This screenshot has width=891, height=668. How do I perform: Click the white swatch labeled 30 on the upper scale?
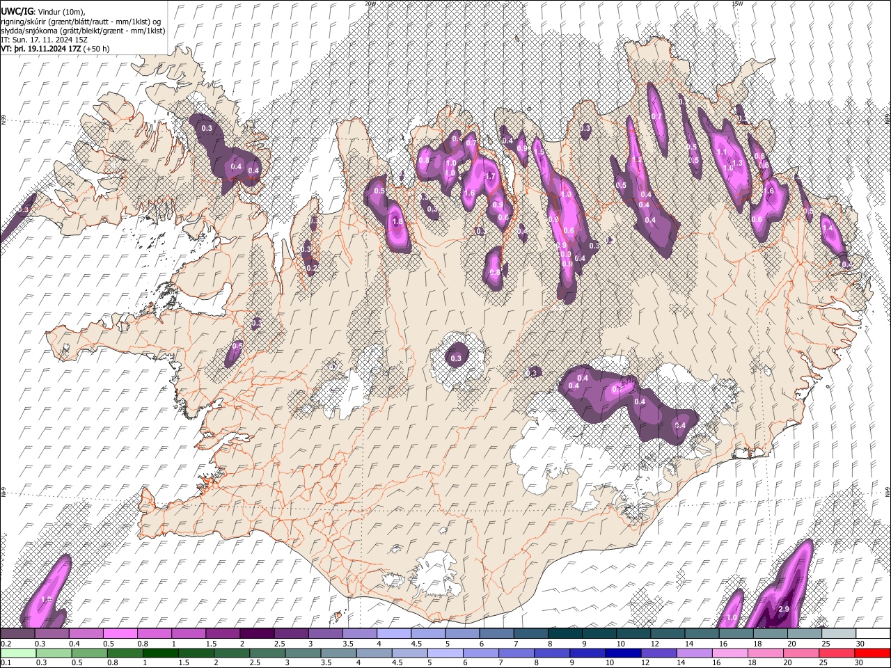pyautogui.click(x=873, y=633)
